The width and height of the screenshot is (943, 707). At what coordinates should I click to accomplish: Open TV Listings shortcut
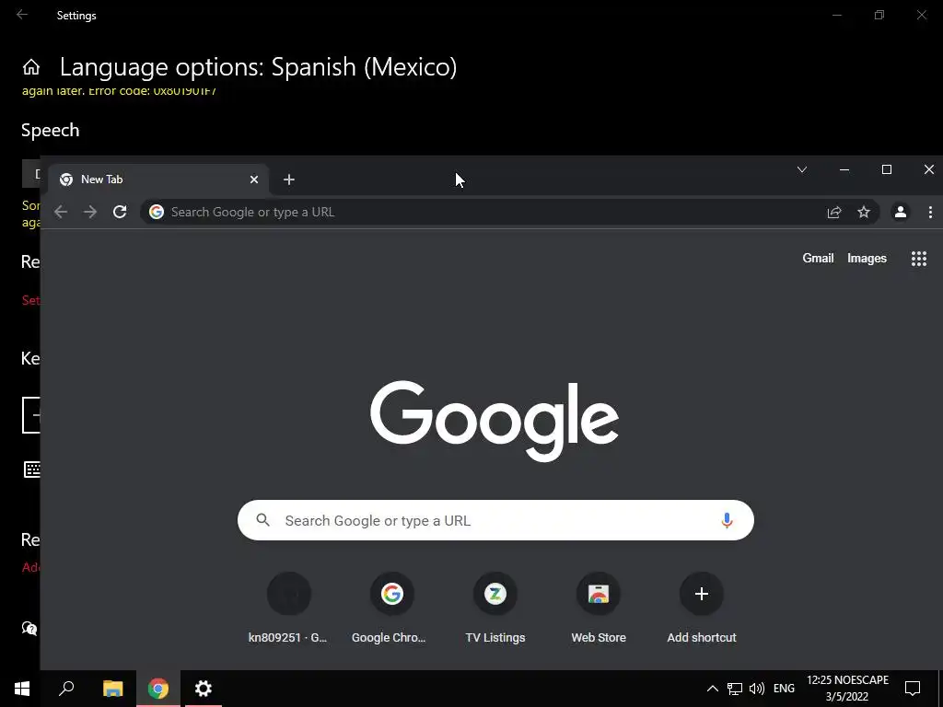(x=495, y=608)
